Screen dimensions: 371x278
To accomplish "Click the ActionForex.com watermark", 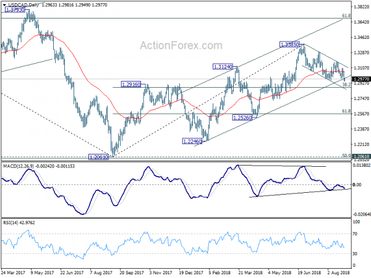I will click(x=181, y=45).
